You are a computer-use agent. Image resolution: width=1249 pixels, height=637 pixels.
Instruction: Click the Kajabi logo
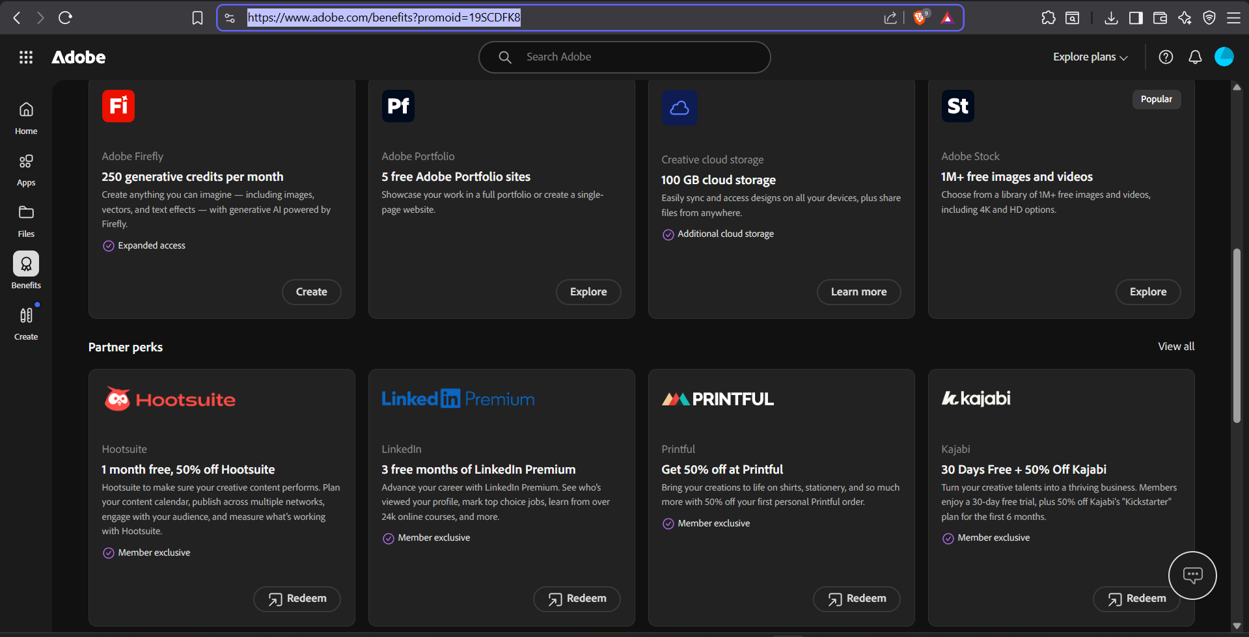click(x=976, y=398)
